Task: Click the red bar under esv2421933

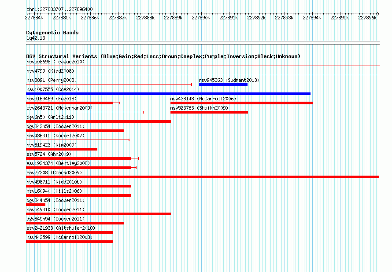Action: pos(70,232)
